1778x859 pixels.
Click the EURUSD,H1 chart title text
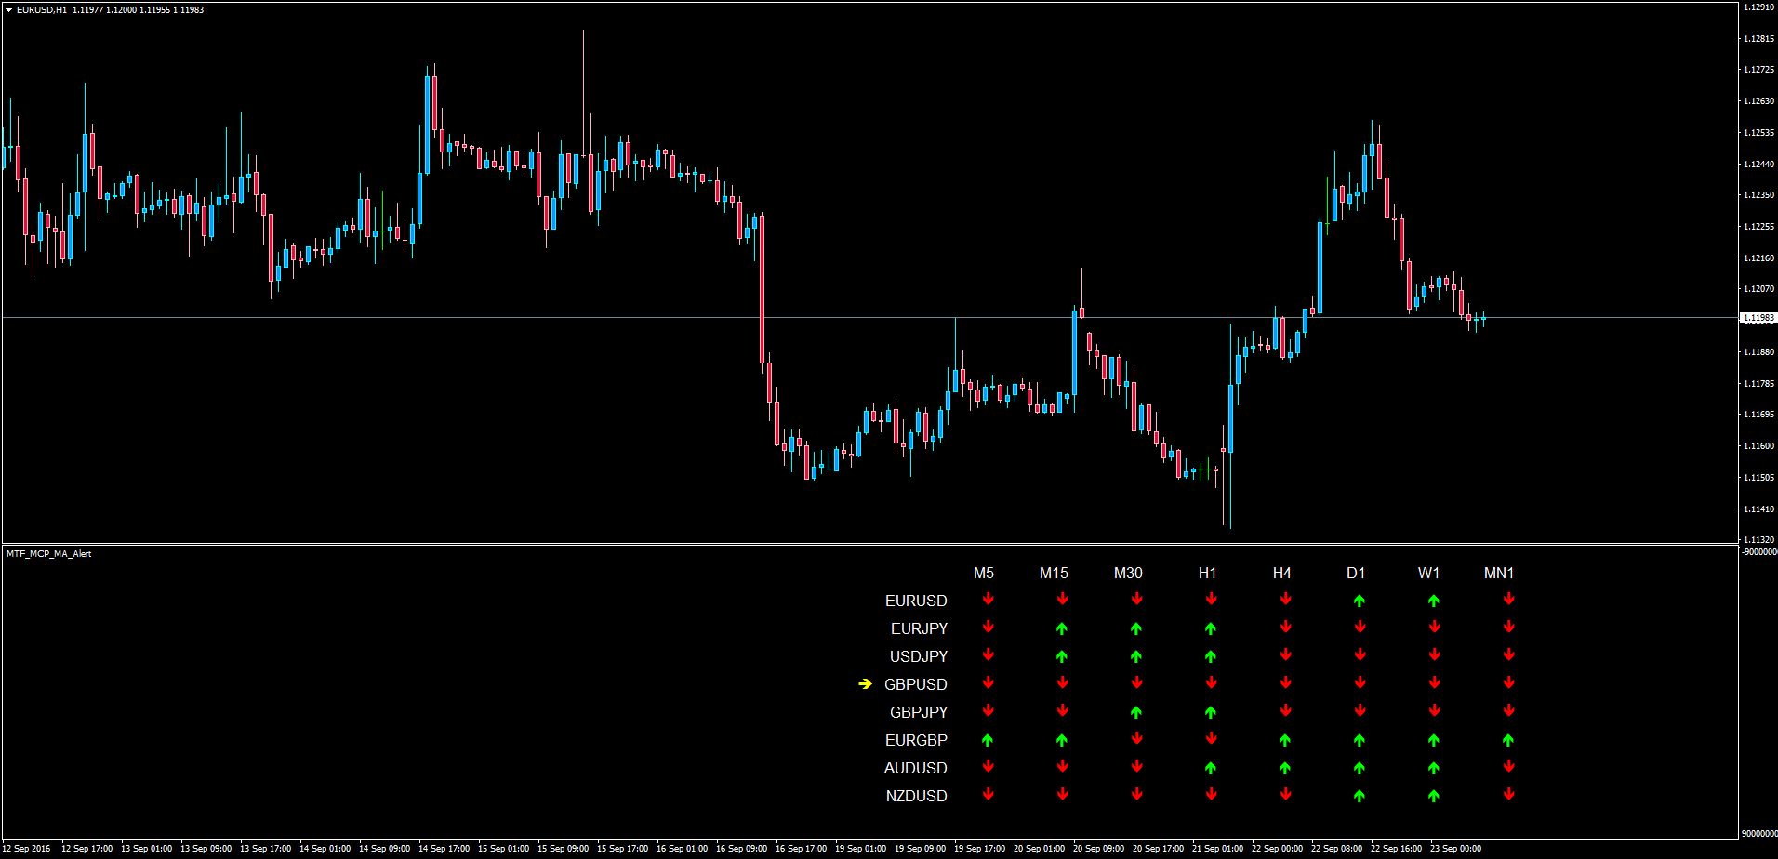(42, 10)
